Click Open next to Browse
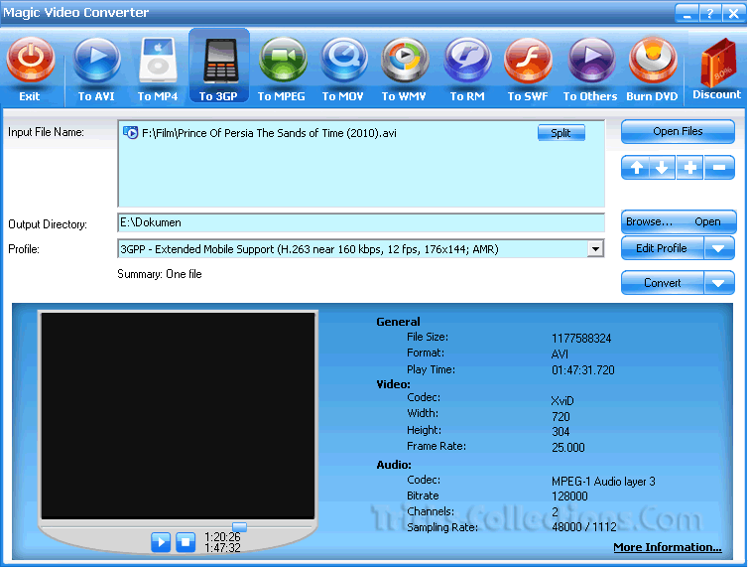 click(x=707, y=222)
